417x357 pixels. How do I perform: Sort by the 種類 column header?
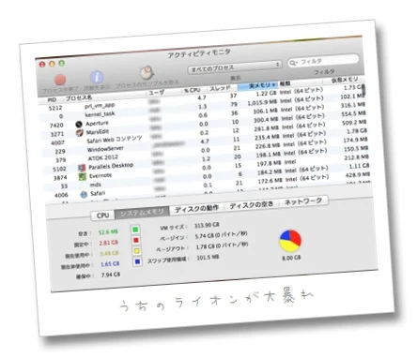click(x=285, y=83)
